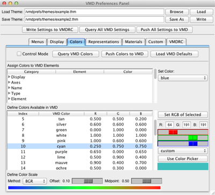The image size is (215, 195).
Task: Open the custom color preset dropdown
Action: pos(183,151)
